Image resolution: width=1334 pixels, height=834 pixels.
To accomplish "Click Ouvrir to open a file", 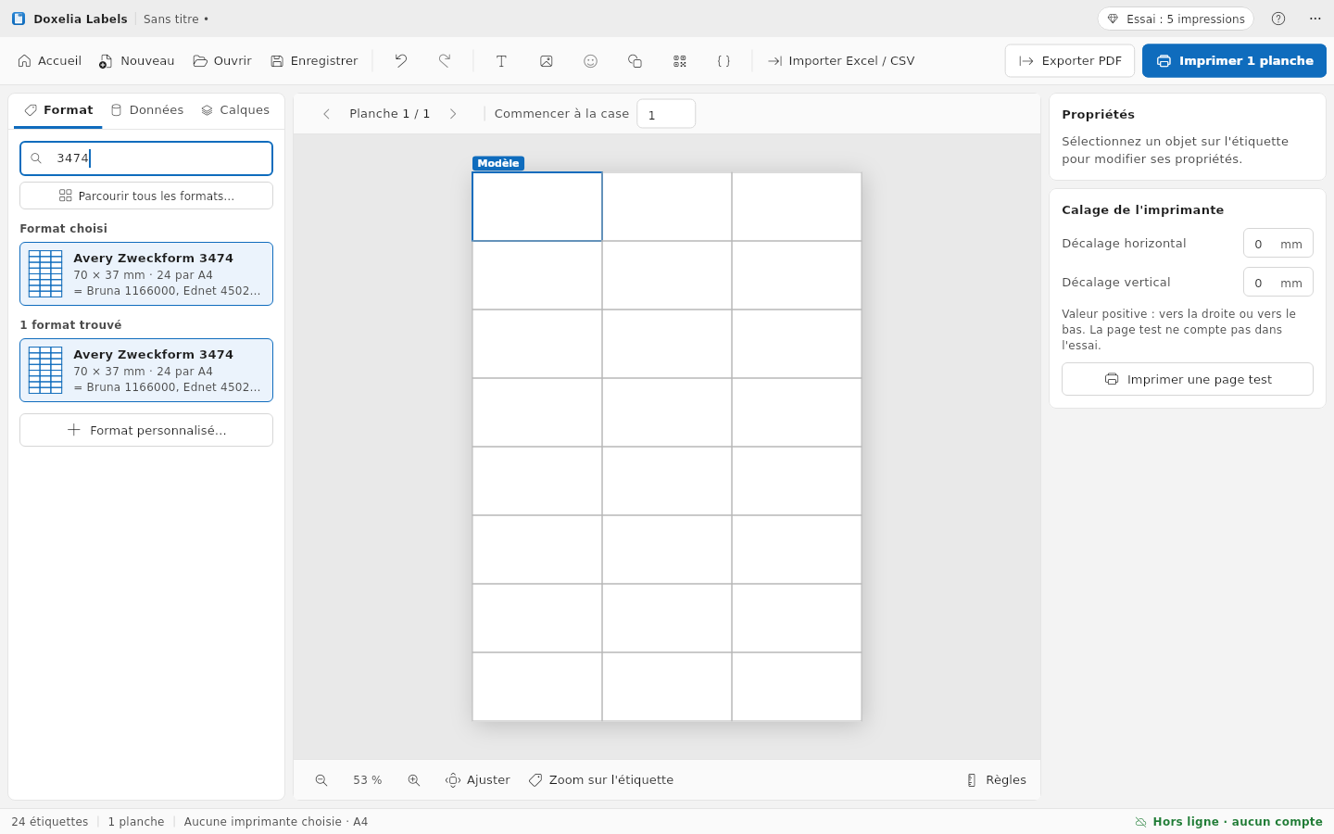I will coord(222,61).
